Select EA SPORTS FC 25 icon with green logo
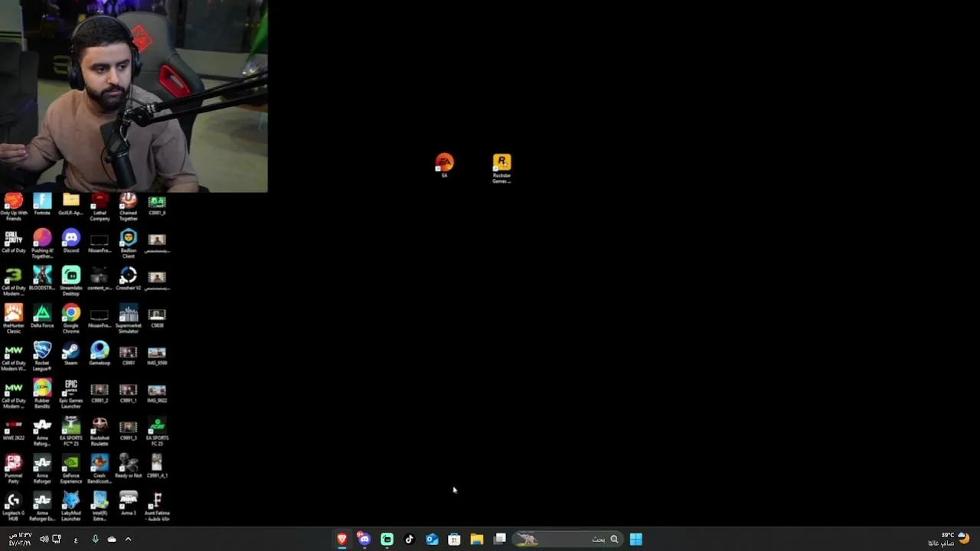980x551 pixels. coord(157,432)
